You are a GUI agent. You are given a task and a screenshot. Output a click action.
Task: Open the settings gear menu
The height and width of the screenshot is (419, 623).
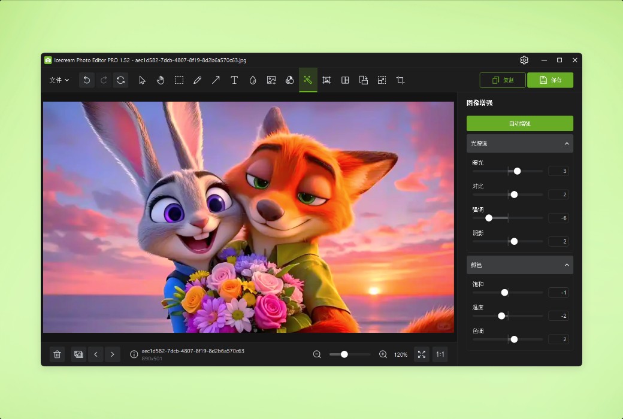(x=524, y=60)
